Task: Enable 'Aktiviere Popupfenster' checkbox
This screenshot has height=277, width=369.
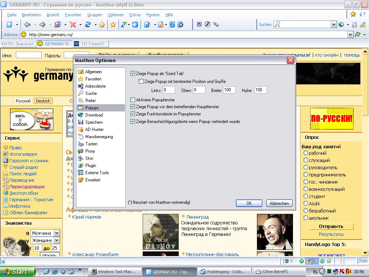Action: tap(133, 100)
